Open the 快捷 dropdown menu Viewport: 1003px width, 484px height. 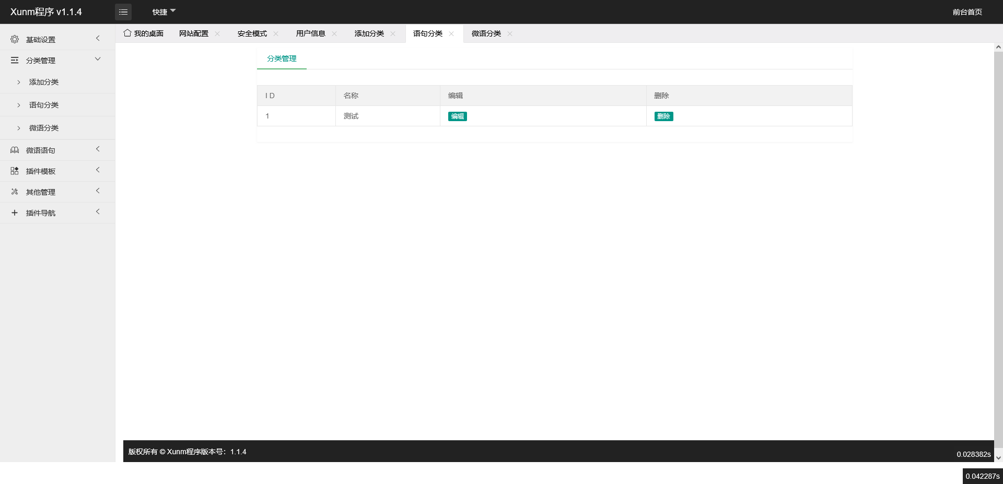(x=164, y=12)
